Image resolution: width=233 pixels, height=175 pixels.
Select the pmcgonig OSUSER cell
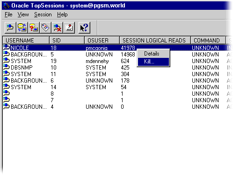96,48
